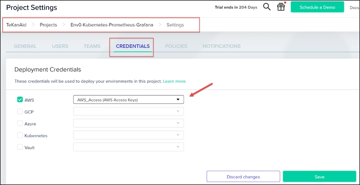Open the search magnifier icon
The width and height of the screenshot is (360, 185).
pyautogui.click(x=267, y=7)
